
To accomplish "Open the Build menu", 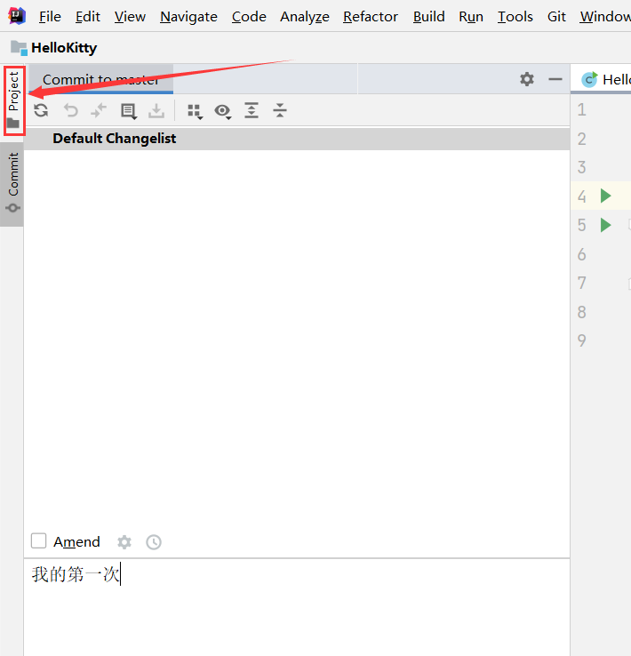I will [428, 17].
